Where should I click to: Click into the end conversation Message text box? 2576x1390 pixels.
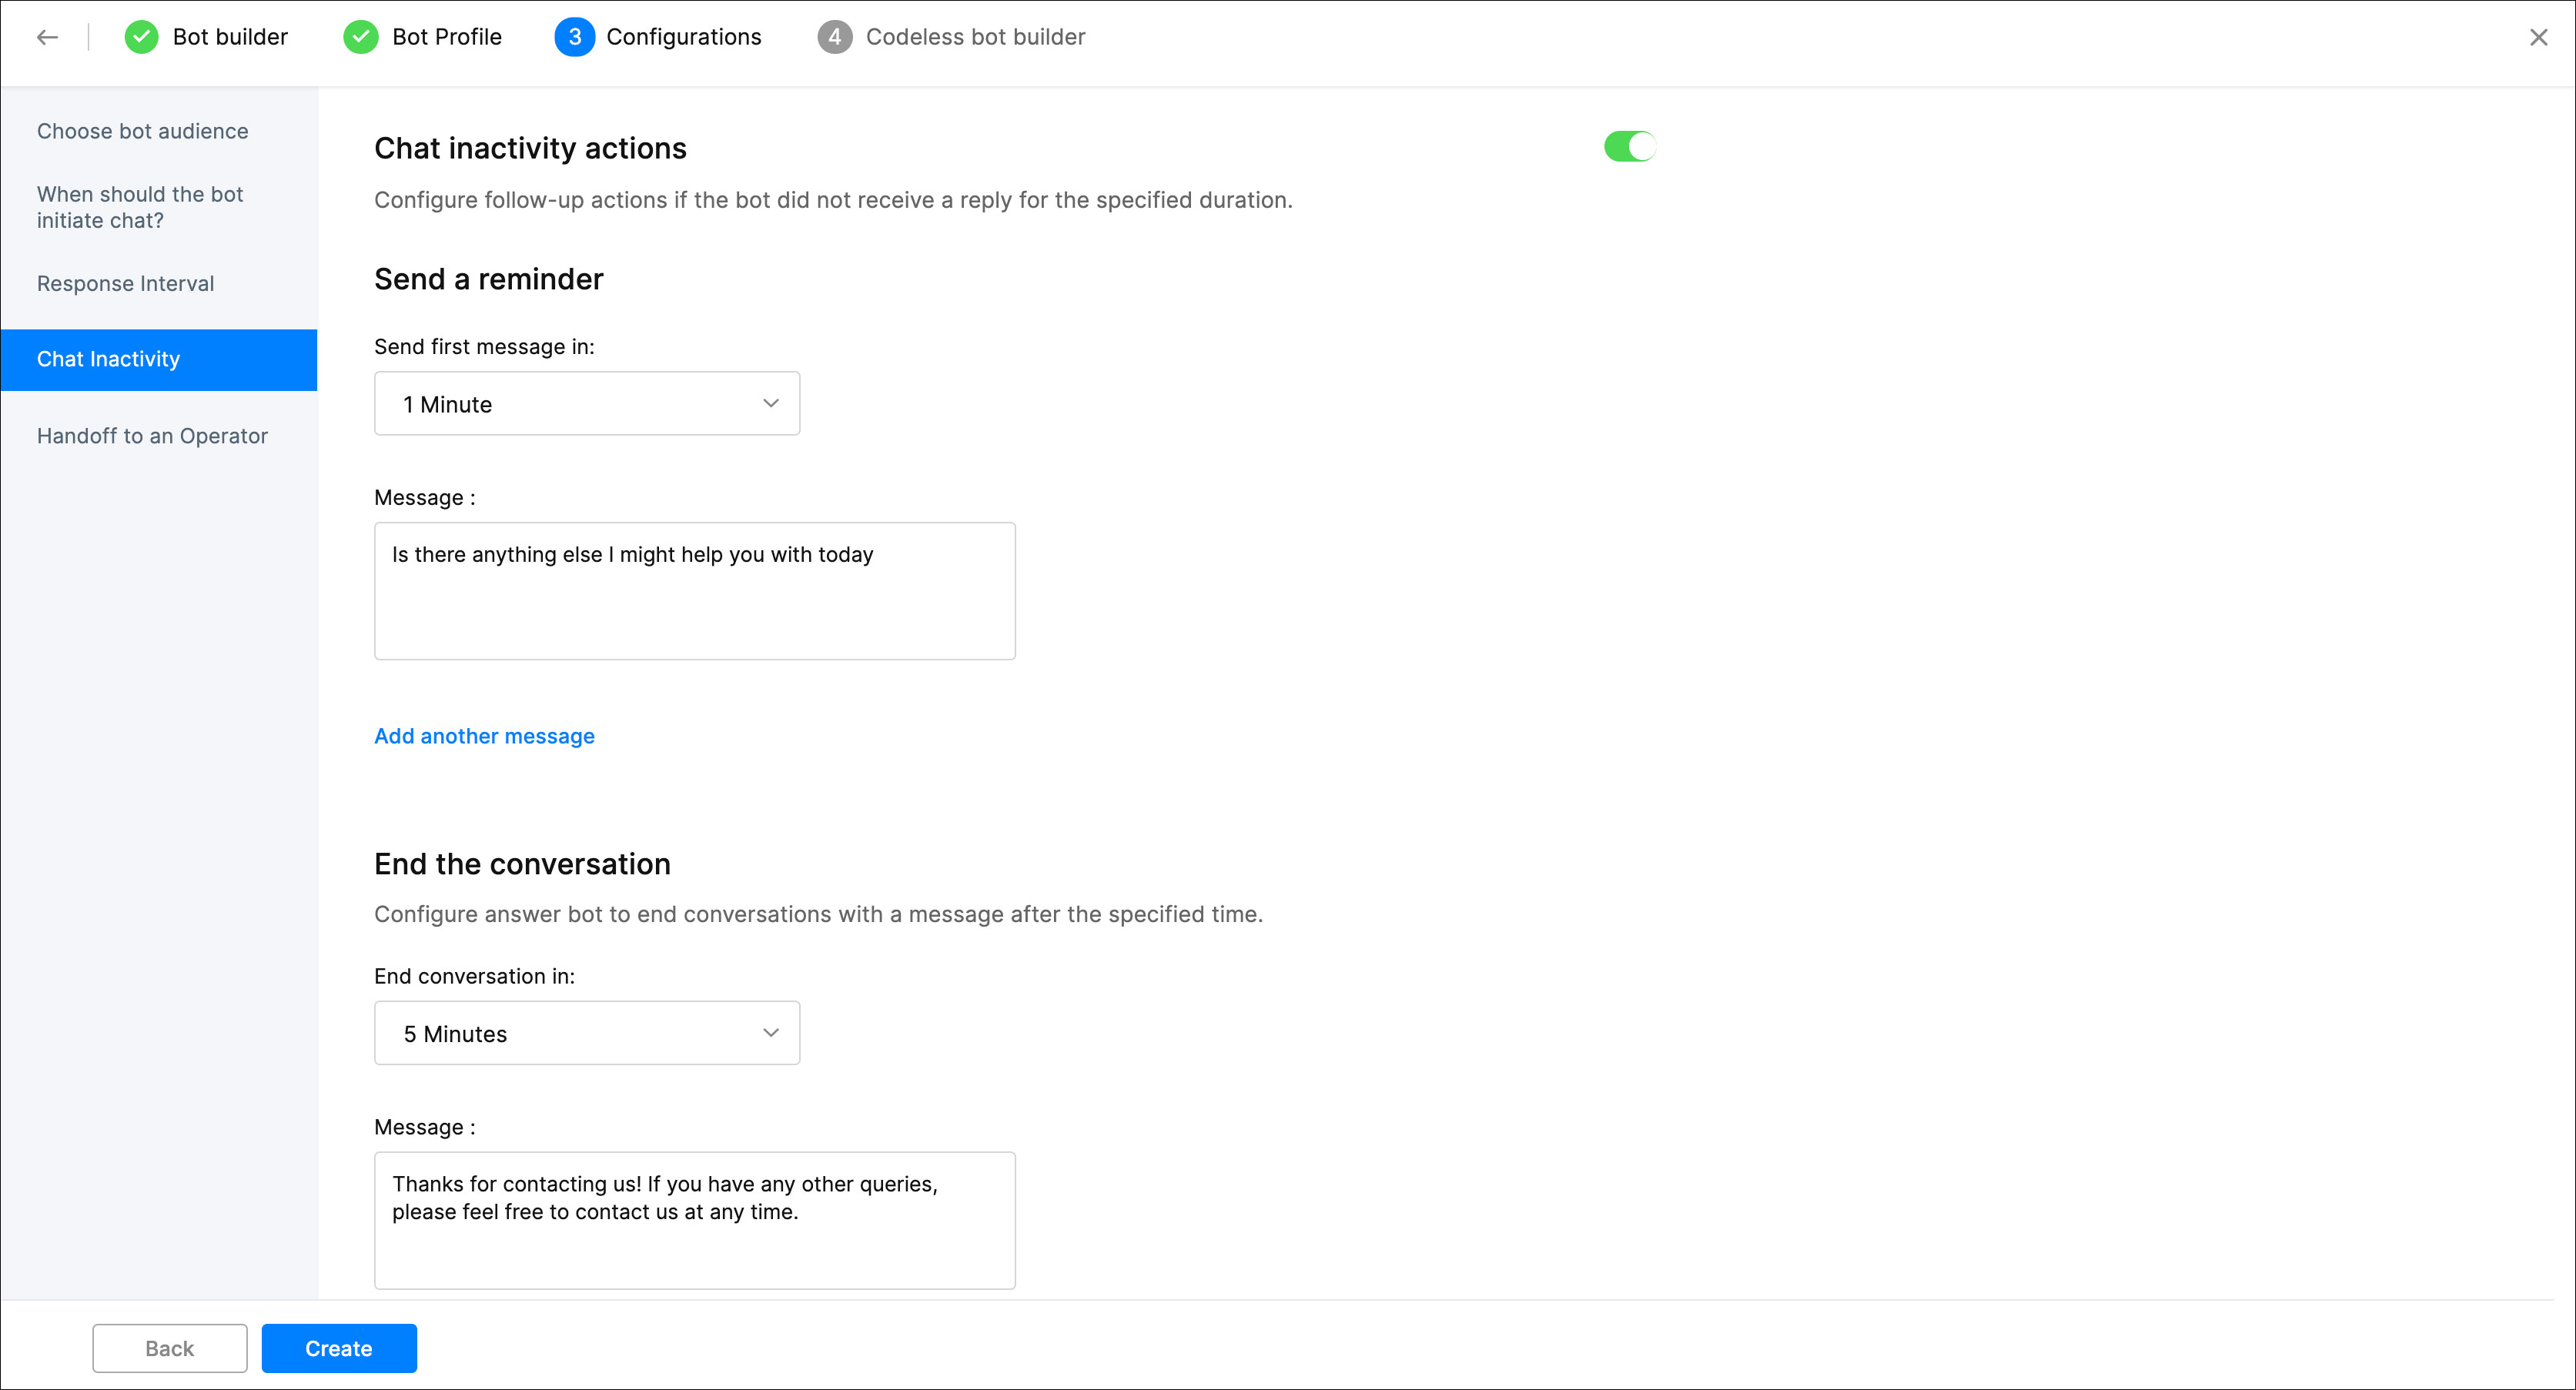coord(695,1220)
